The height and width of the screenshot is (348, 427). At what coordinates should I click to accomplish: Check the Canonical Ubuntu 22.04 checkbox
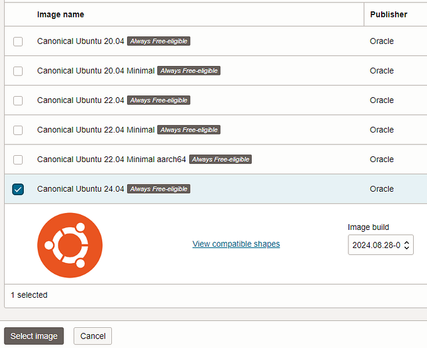click(x=18, y=101)
